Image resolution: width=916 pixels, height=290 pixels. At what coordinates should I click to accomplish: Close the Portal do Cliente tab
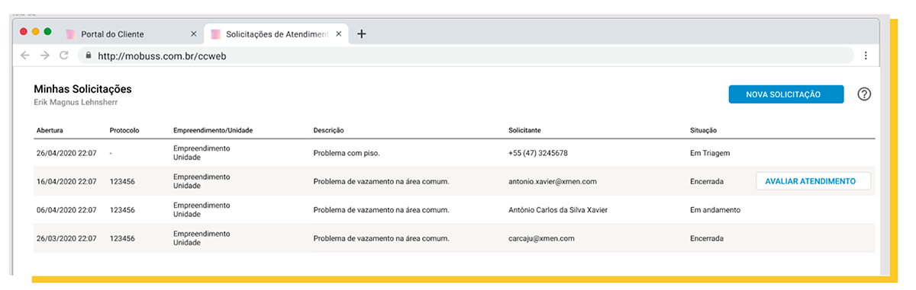tap(193, 34)
